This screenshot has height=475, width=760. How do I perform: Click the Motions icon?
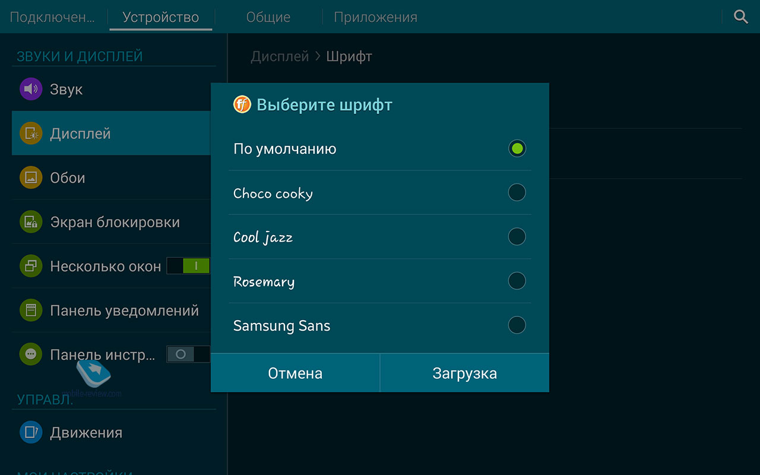coord(30,432)
